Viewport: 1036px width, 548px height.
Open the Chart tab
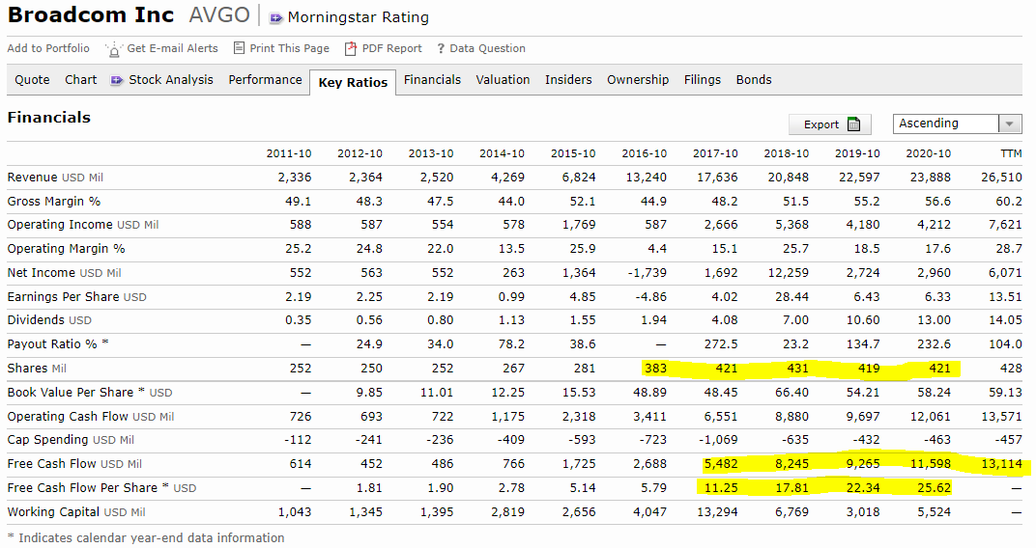[x=80, y=80]
